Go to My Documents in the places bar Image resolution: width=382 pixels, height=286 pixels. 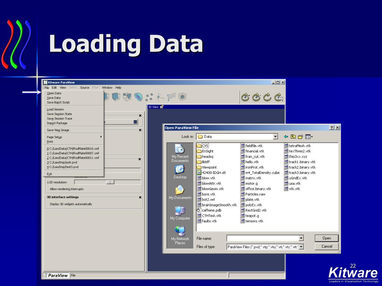180,193
